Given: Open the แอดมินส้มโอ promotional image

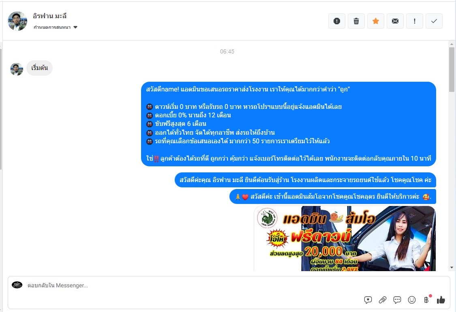Looking at the screenshot, I should 345,239.
